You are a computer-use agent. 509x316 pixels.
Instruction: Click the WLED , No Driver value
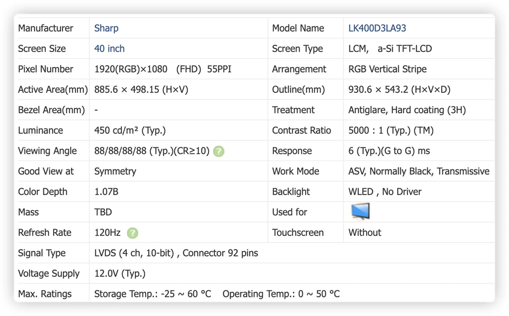pos(385,192)
